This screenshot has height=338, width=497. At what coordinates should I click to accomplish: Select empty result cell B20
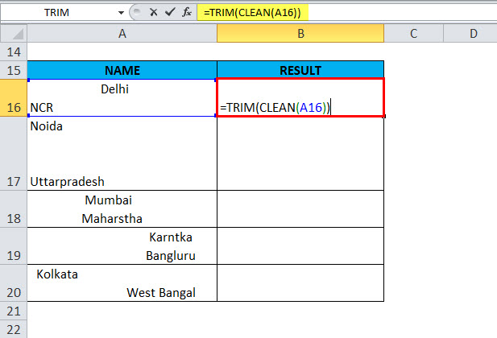pos(300,283)
